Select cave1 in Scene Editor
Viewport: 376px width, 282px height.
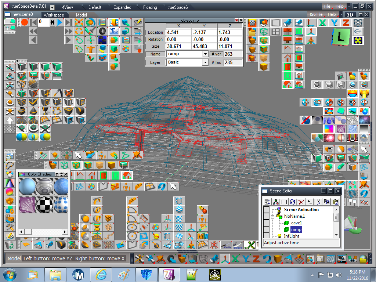point(296,223)
